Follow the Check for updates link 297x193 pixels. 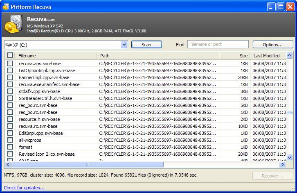(24, 188)
